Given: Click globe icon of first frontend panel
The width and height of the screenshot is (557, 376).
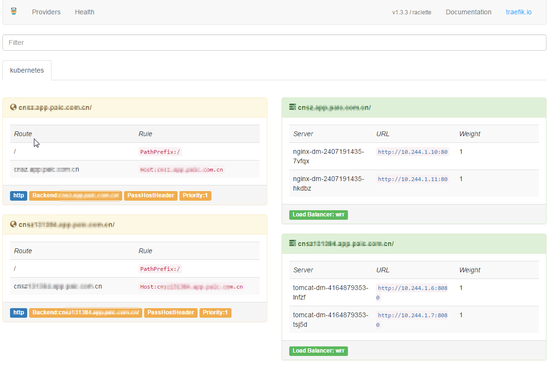Looking at the screenshot, I should (x=13, y=107).
